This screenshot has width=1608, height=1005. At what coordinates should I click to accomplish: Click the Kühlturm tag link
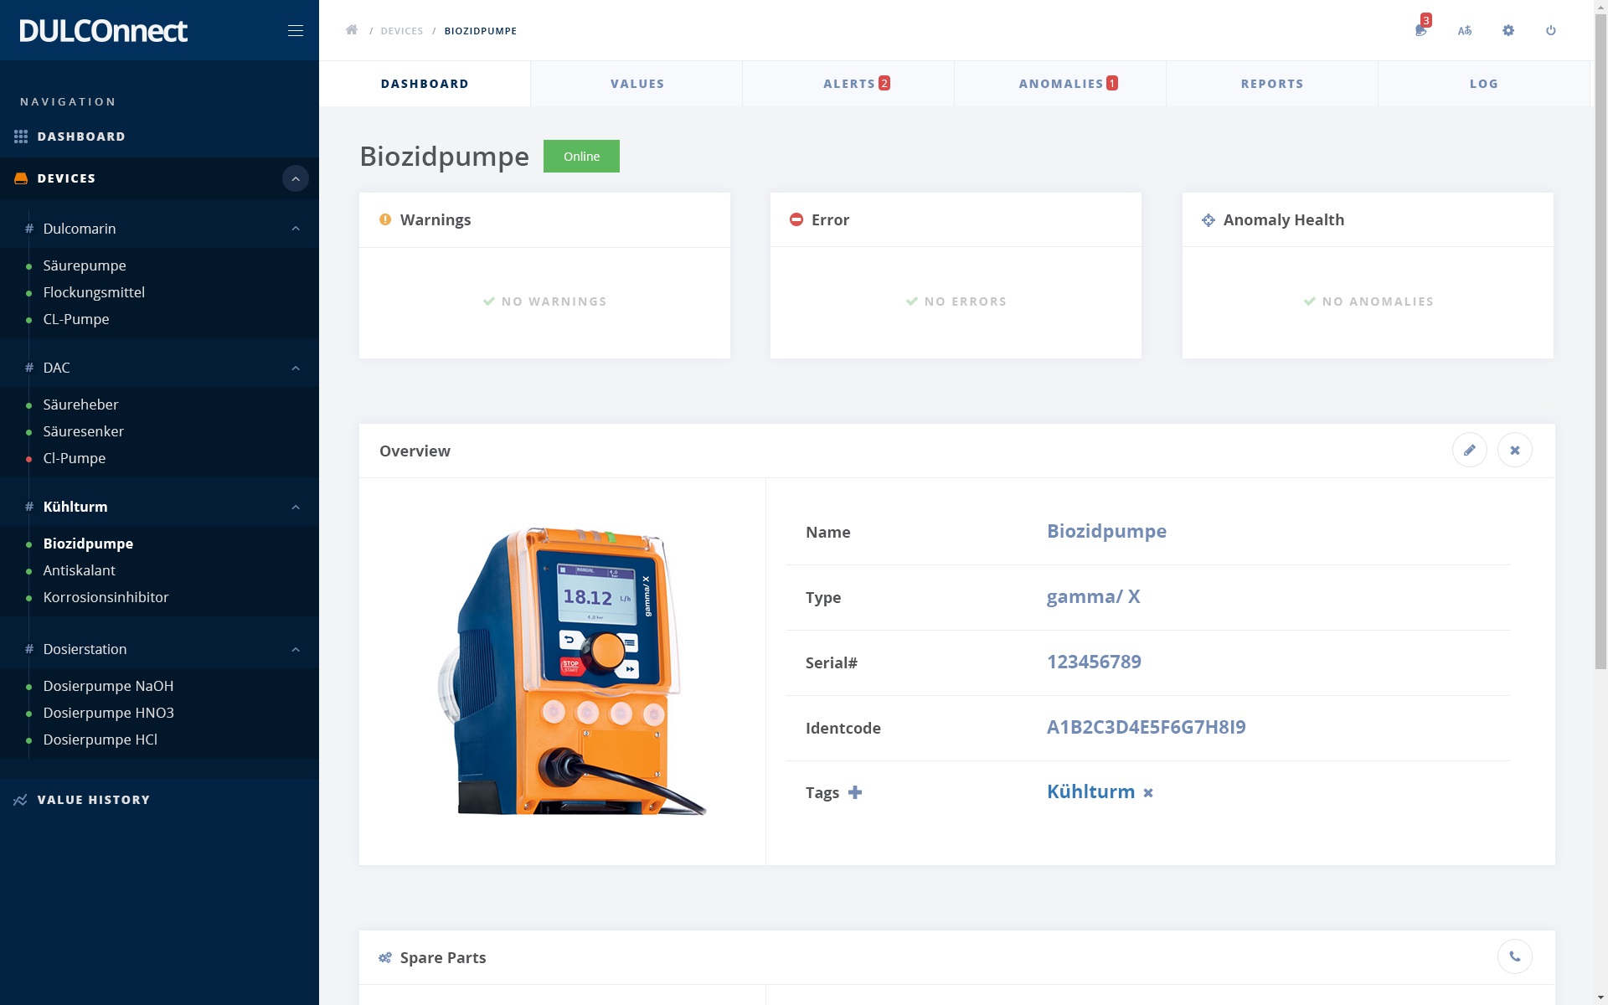[x=1090, y=791]
